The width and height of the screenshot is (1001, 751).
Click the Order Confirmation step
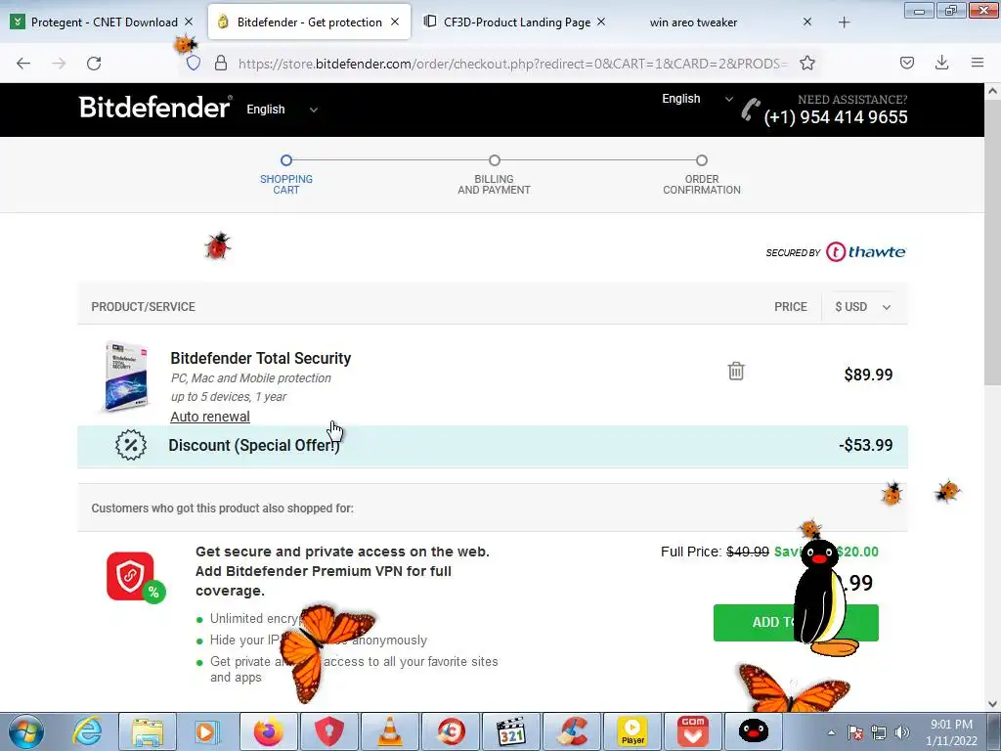coord(702,175)
